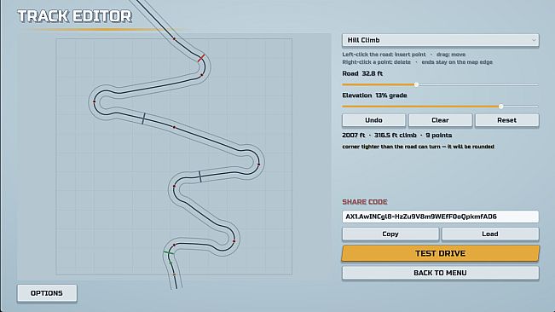The width and height of the screenshot is (555, 312).
Task: Click the Load share code button
Action: click(x=490, y=234)
